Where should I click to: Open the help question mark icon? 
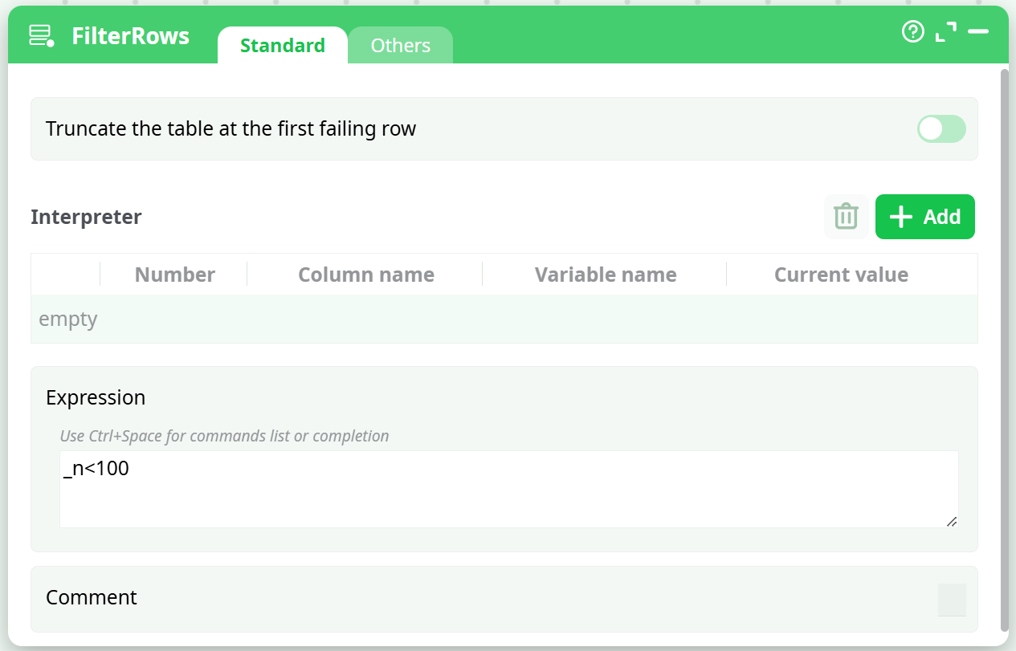click(913, 32)
